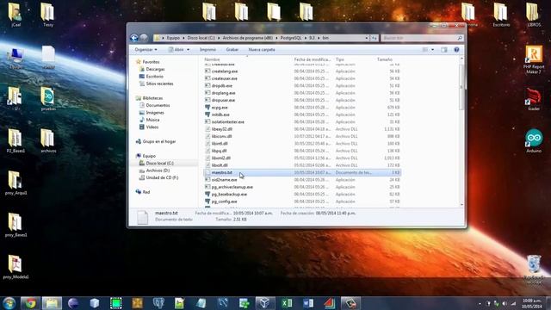Open the Organizar menu
The width and height of the screenshot is (551, 310).
pyautogui.click(x=146, y=50)
